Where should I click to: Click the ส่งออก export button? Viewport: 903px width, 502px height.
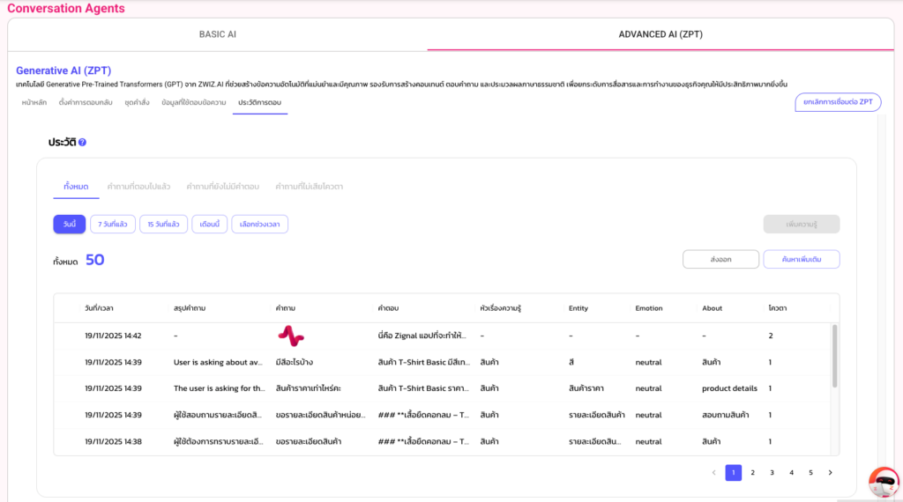coord(720,259)
